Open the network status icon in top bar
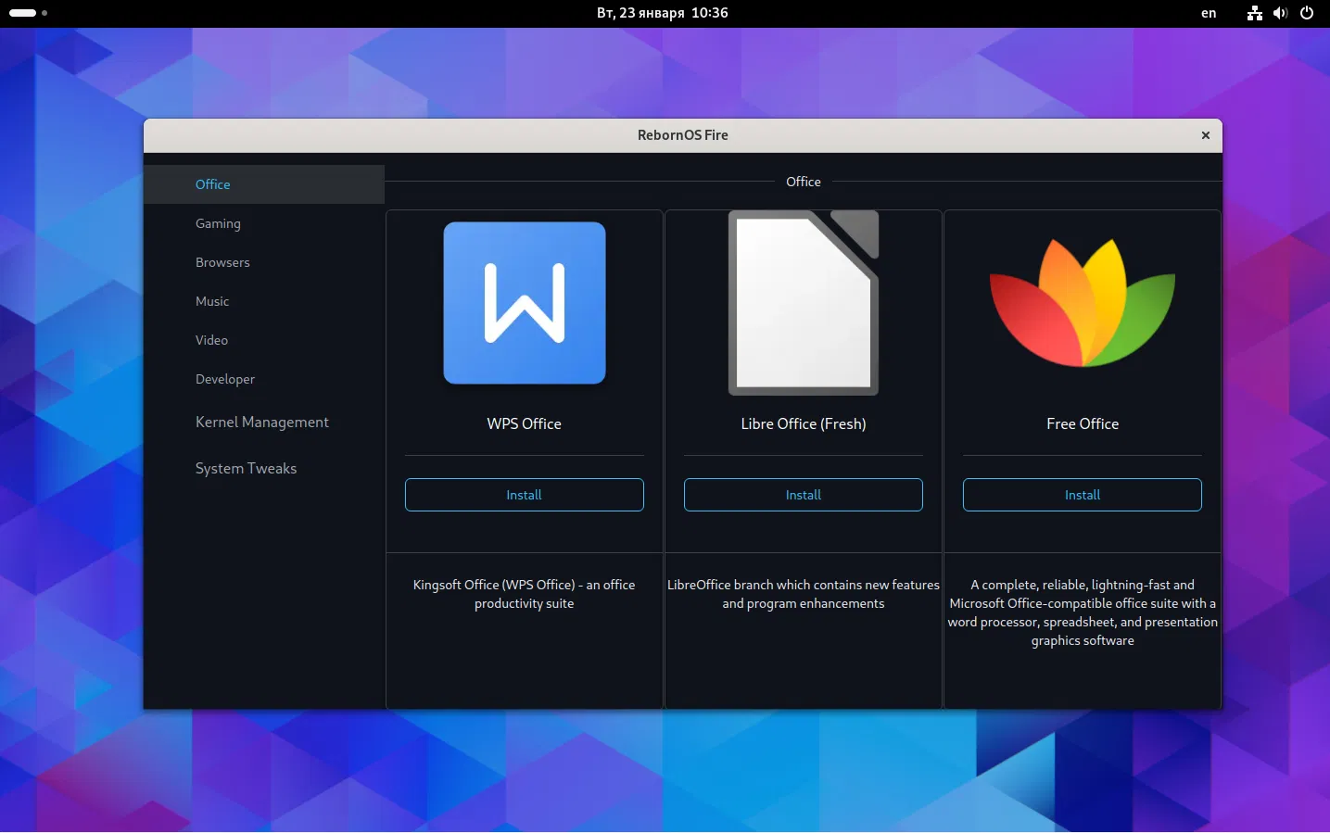Screen dimensions: 1330x833 point(1255,13)
